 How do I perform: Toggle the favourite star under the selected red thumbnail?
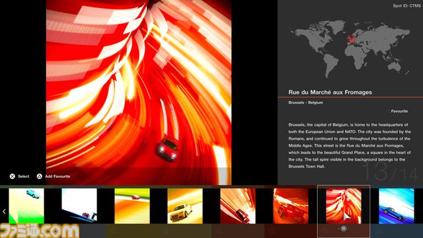[325, 231]
